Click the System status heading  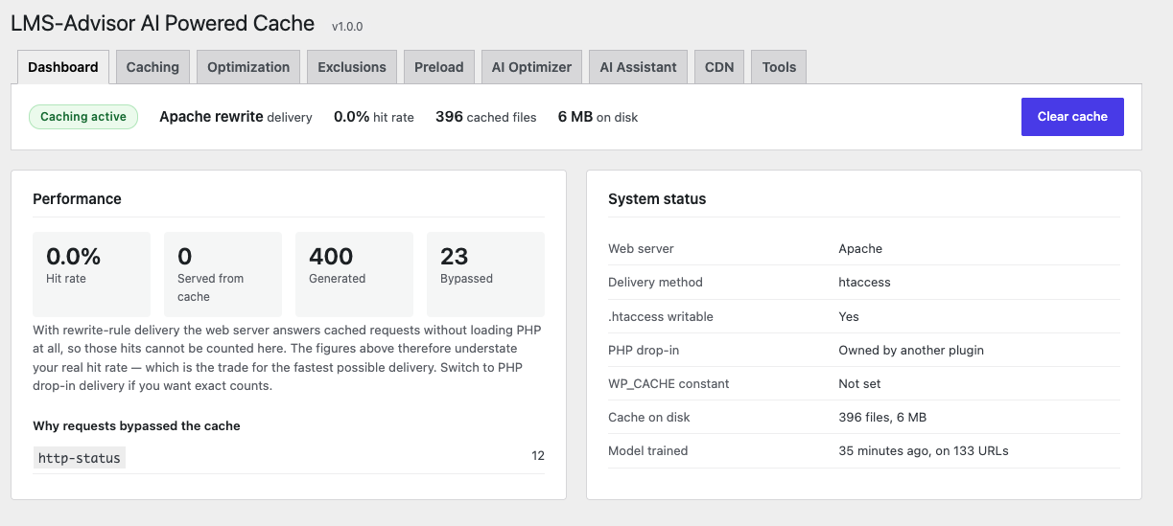tap(657, 199)
